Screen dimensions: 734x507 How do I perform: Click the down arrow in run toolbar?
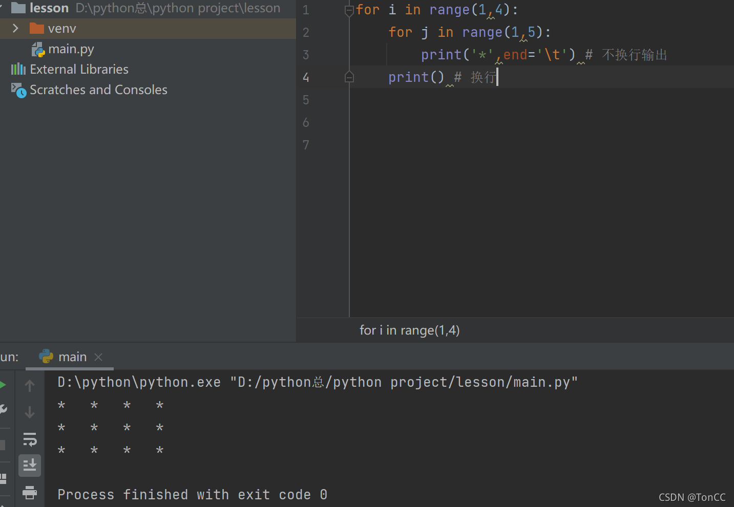(30, 412)
